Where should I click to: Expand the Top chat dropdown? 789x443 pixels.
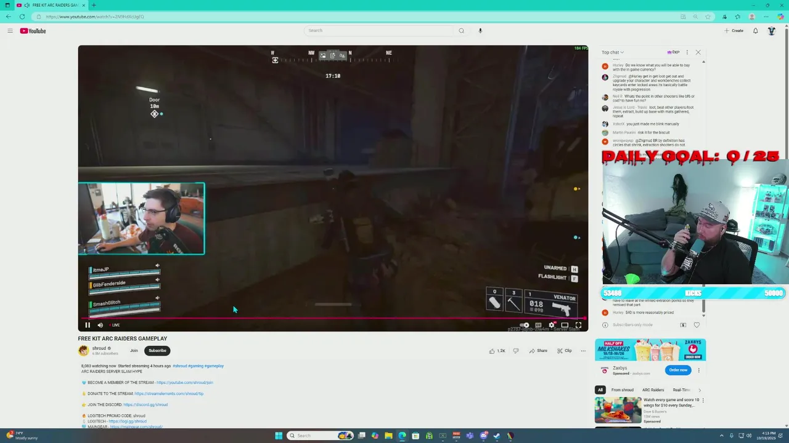point(613,52)
